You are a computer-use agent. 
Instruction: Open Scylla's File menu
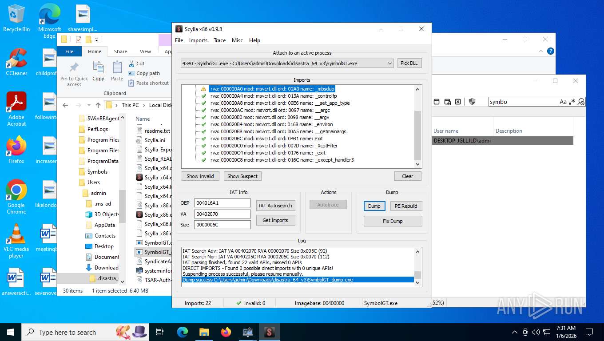pos(179,40)
